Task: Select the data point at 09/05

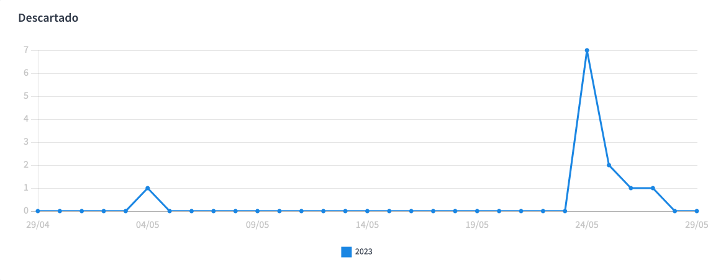Action: point(257,211)
